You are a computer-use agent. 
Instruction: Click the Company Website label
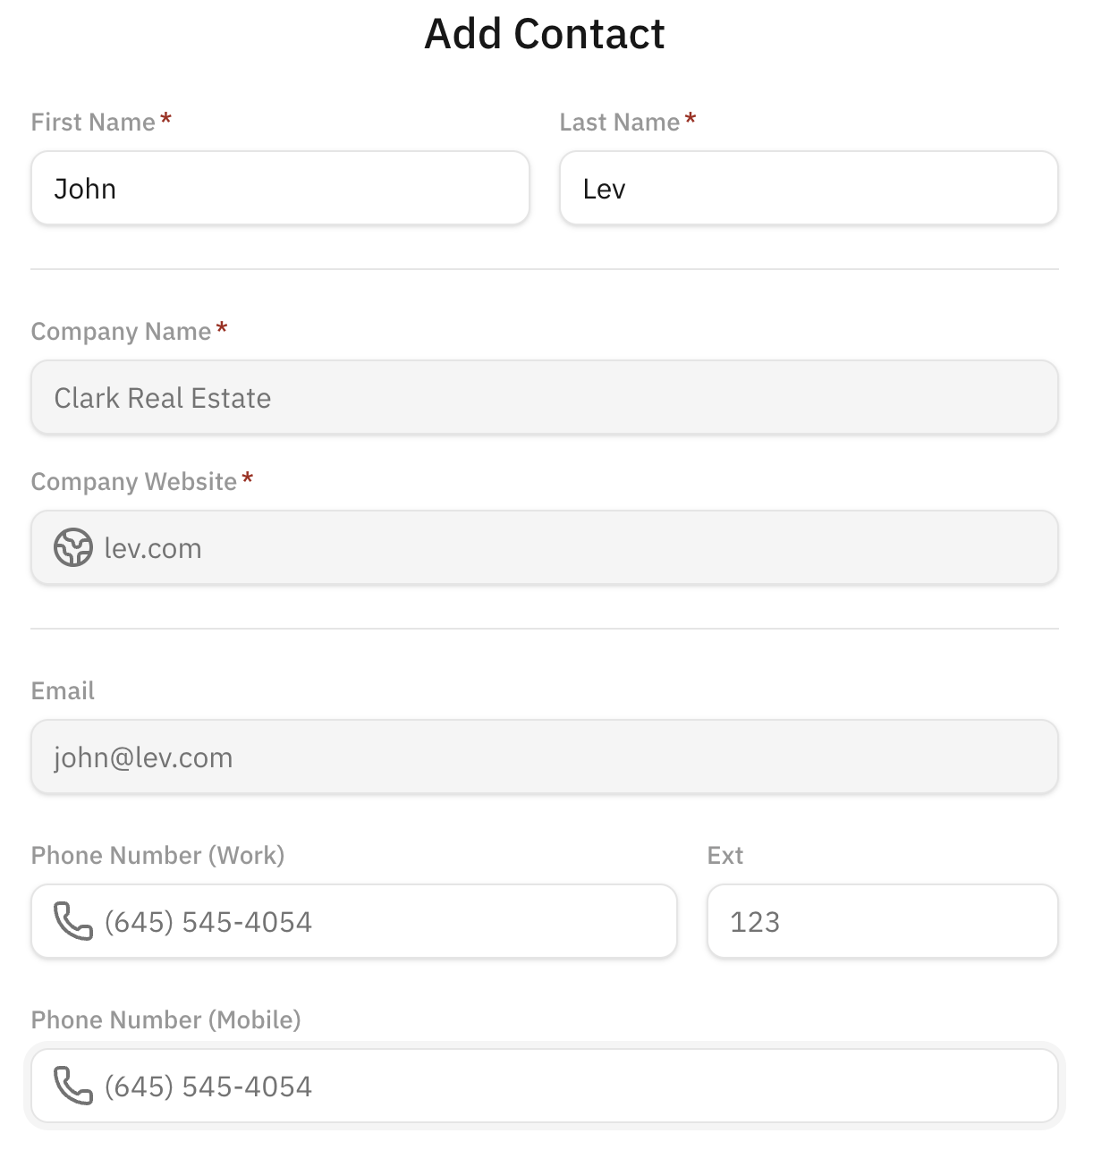pyautogui.click(x=134, y=482)
